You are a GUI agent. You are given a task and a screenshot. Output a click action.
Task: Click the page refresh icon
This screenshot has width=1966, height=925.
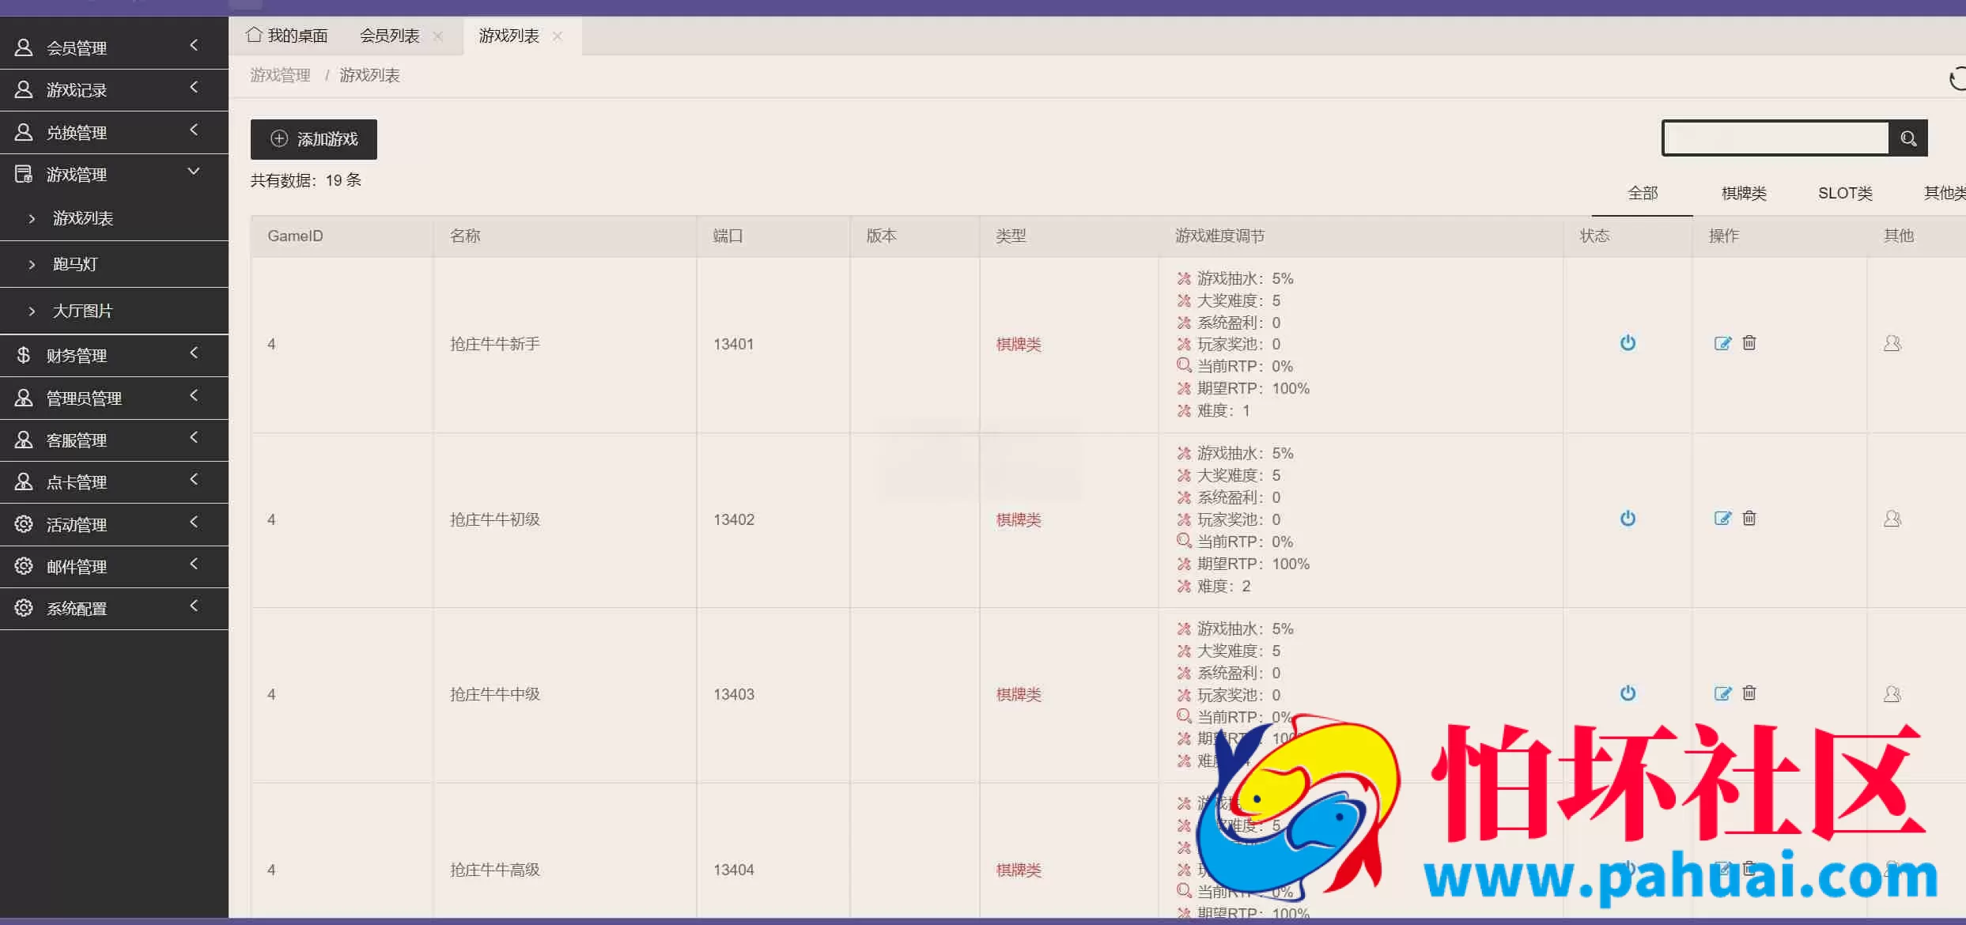click(x=1957, y=79)
